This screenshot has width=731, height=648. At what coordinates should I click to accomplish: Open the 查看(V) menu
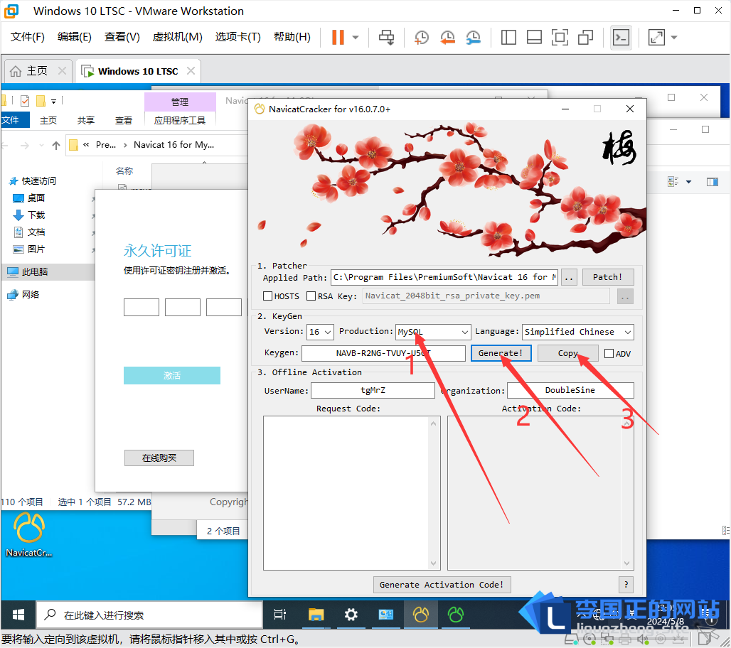click(x=122, y=37)
